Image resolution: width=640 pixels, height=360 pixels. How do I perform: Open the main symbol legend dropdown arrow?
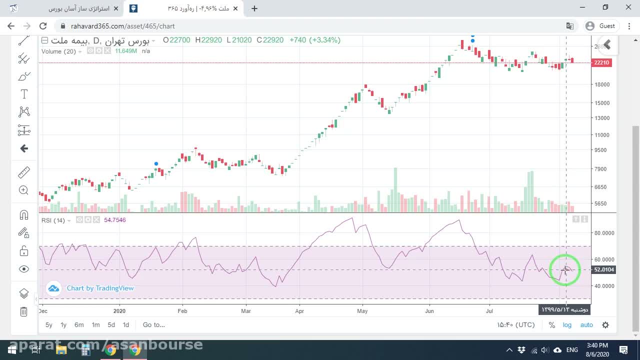click(x=153, y=40)
